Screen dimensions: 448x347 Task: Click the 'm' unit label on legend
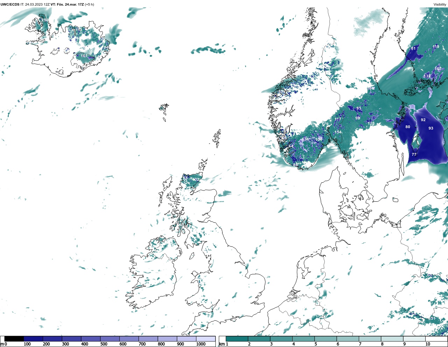(x=2, y=344)
